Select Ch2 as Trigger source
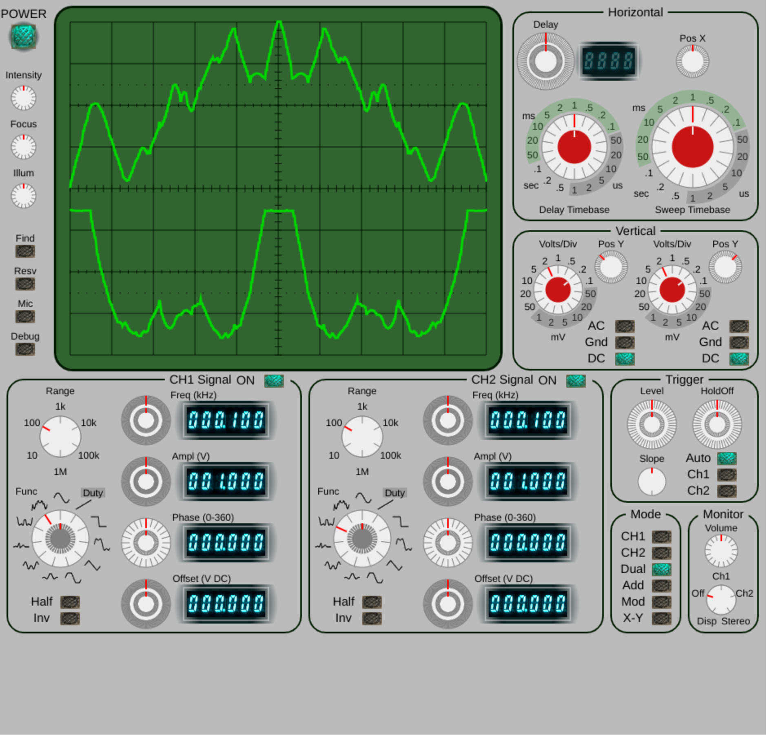The height and width of the screenshot is (735, 767). click(727, 491)
